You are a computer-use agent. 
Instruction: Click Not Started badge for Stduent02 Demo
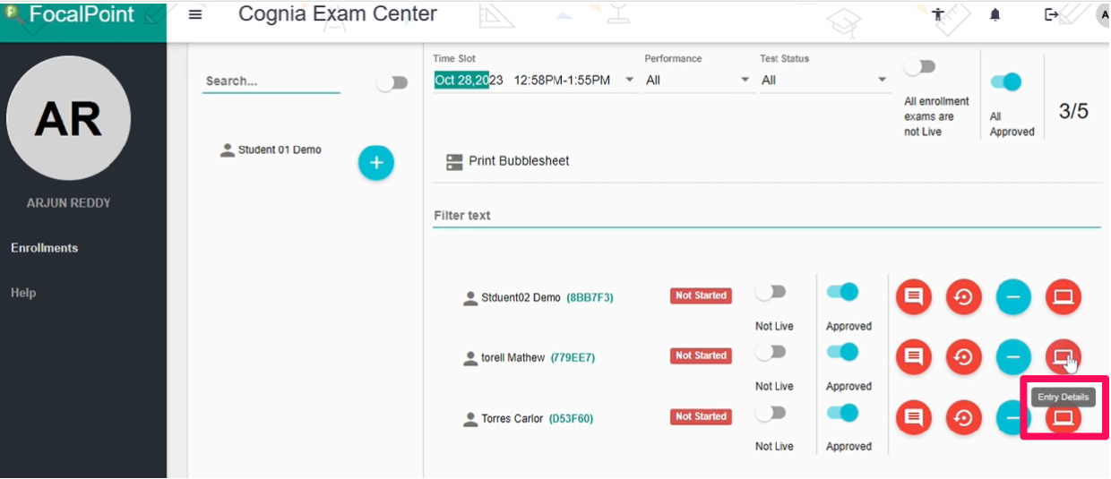click(701, 295)
